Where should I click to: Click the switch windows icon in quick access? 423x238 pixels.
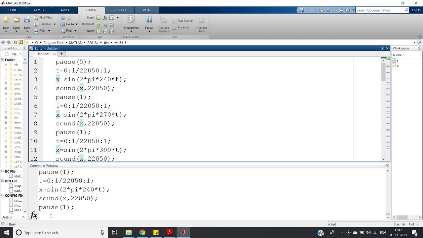(341, 10)
